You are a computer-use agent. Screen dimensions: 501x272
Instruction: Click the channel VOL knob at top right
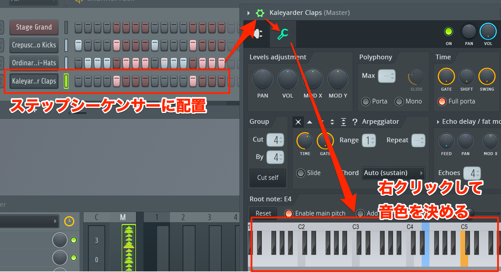click(488, 31)
